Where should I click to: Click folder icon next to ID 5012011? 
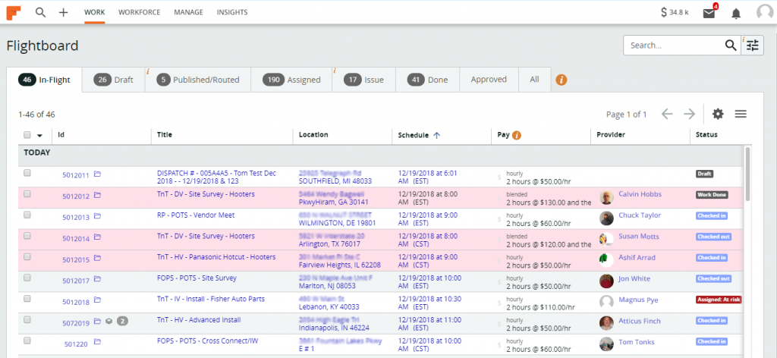coord(97,175)
